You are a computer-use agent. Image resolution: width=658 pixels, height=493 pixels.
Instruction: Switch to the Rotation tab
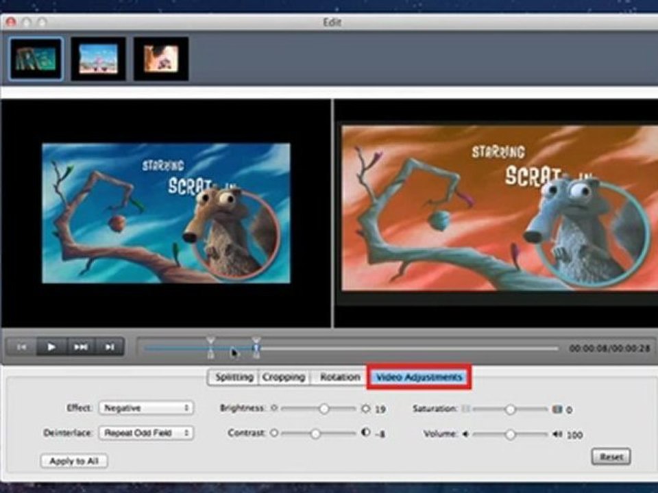(339, 377)
